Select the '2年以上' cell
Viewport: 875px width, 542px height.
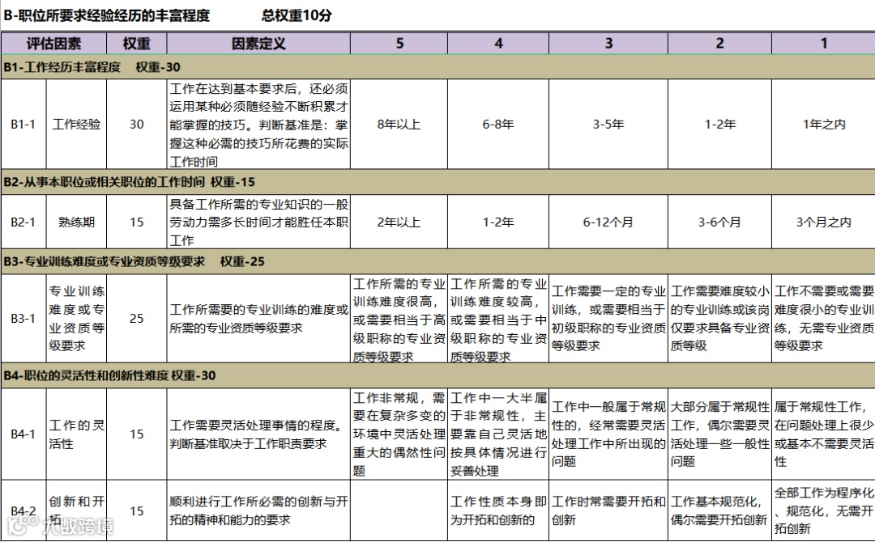(x=399, y=222)
